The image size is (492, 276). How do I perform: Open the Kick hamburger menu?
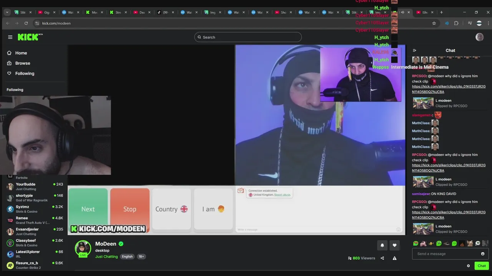tap(10, 37)
